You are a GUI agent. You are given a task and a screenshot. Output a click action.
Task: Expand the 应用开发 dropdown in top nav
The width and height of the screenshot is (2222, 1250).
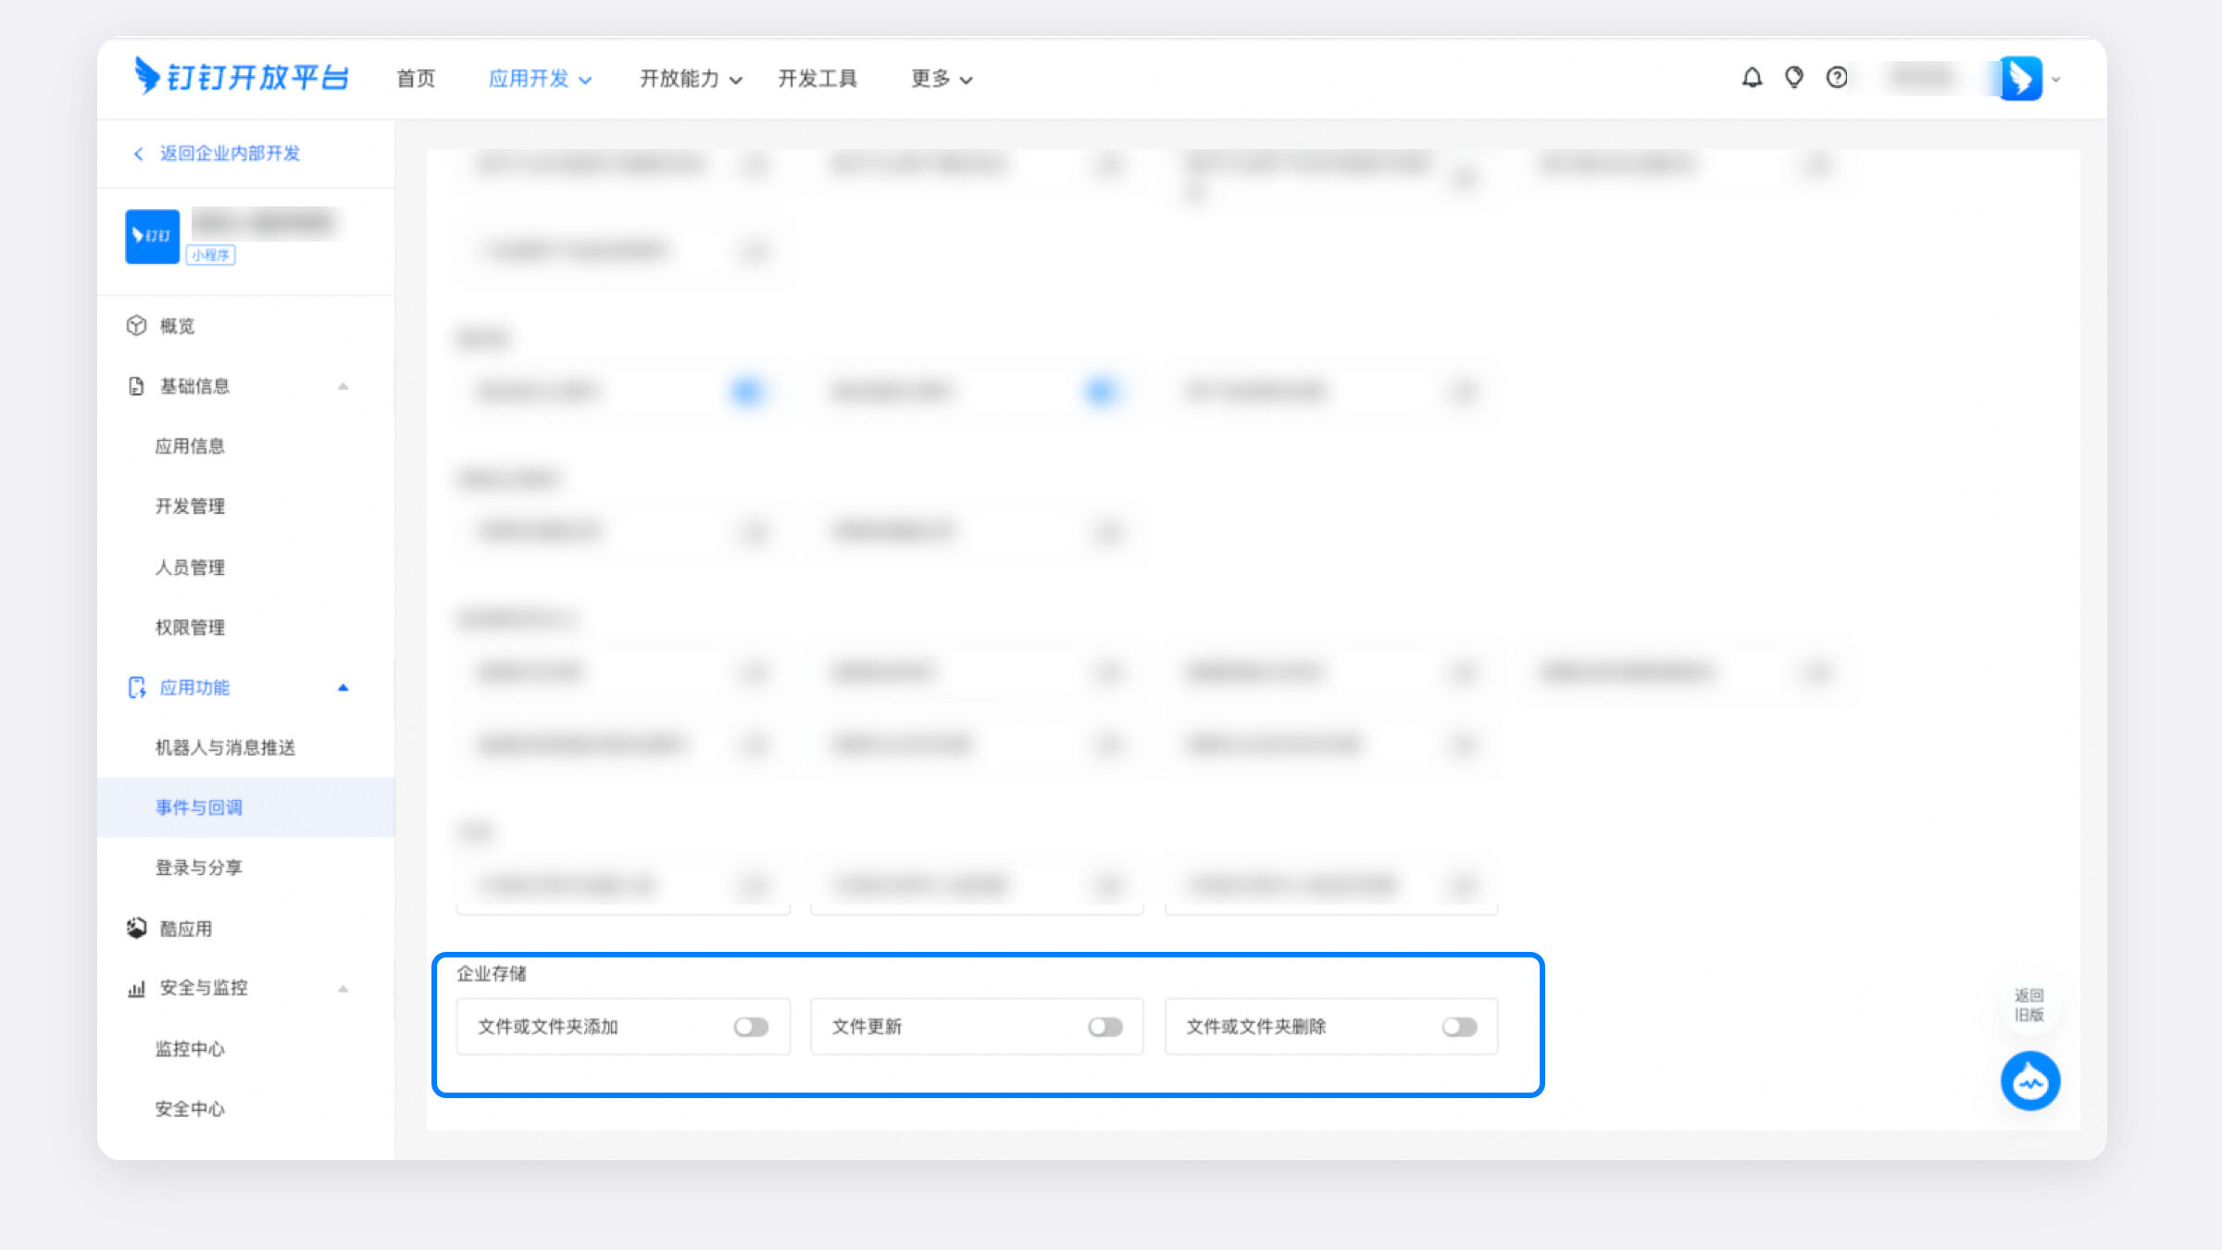[540, 79]
